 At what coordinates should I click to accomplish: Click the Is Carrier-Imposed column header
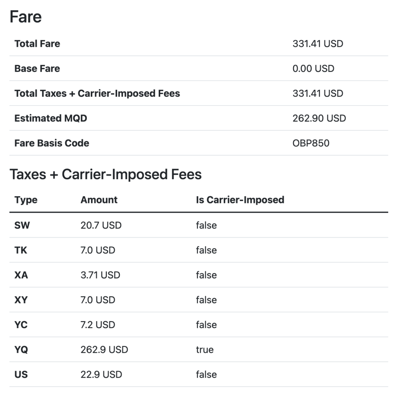coord(240,200)
